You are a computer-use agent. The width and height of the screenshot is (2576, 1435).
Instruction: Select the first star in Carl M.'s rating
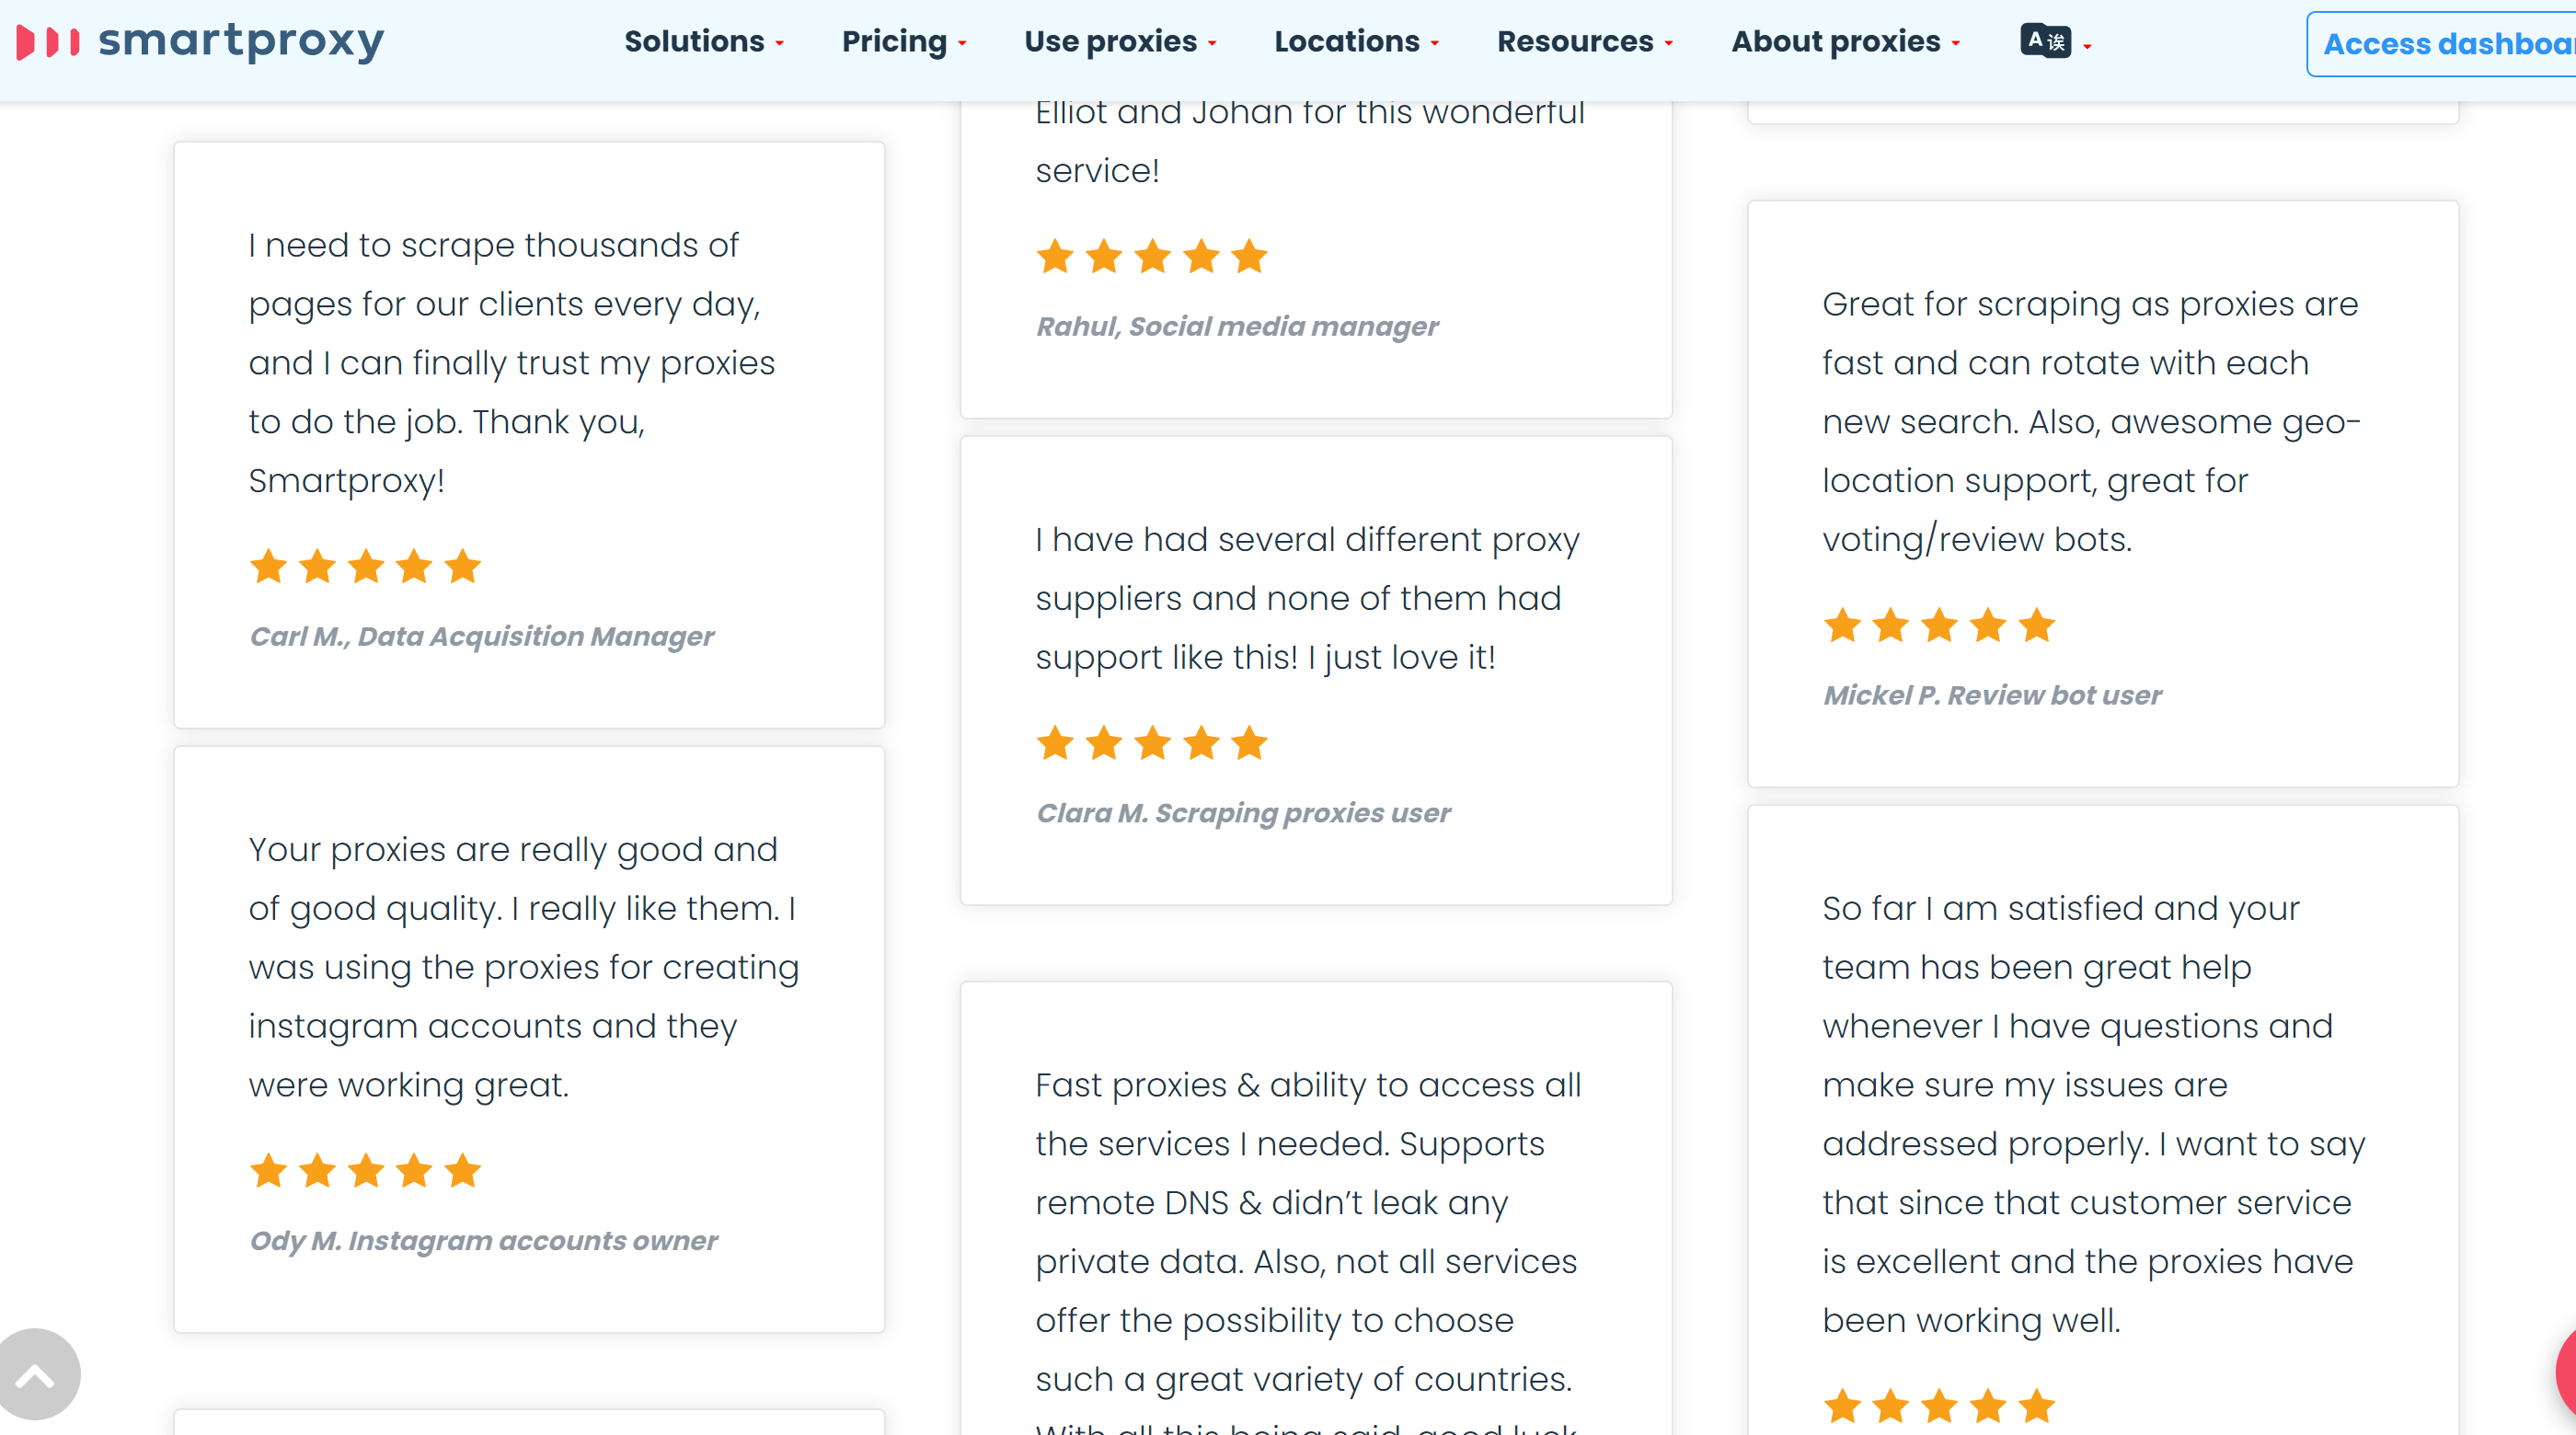(x=268, y=566)
